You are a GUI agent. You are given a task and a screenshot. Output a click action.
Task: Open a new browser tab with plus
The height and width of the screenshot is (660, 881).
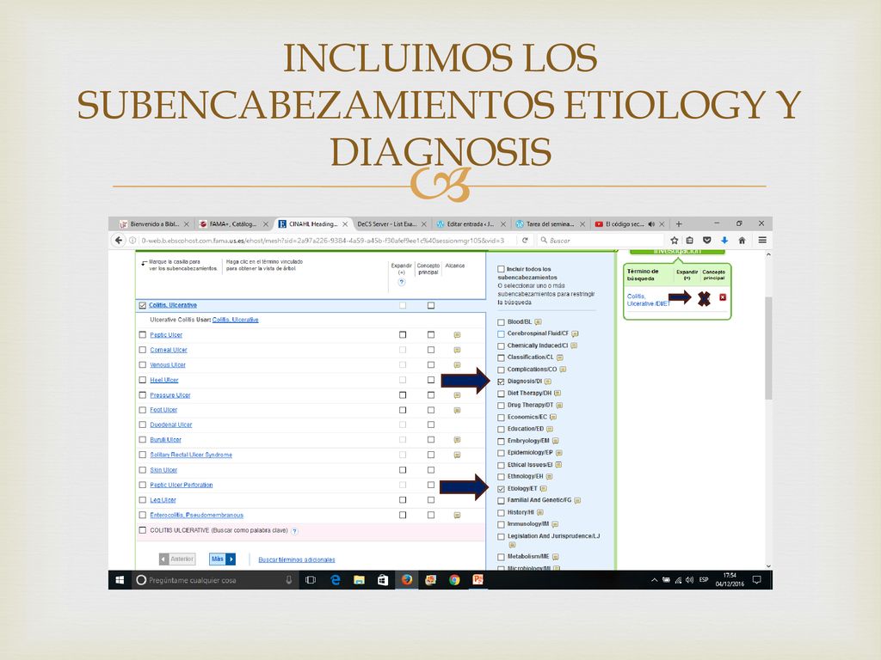click(679, 224)
